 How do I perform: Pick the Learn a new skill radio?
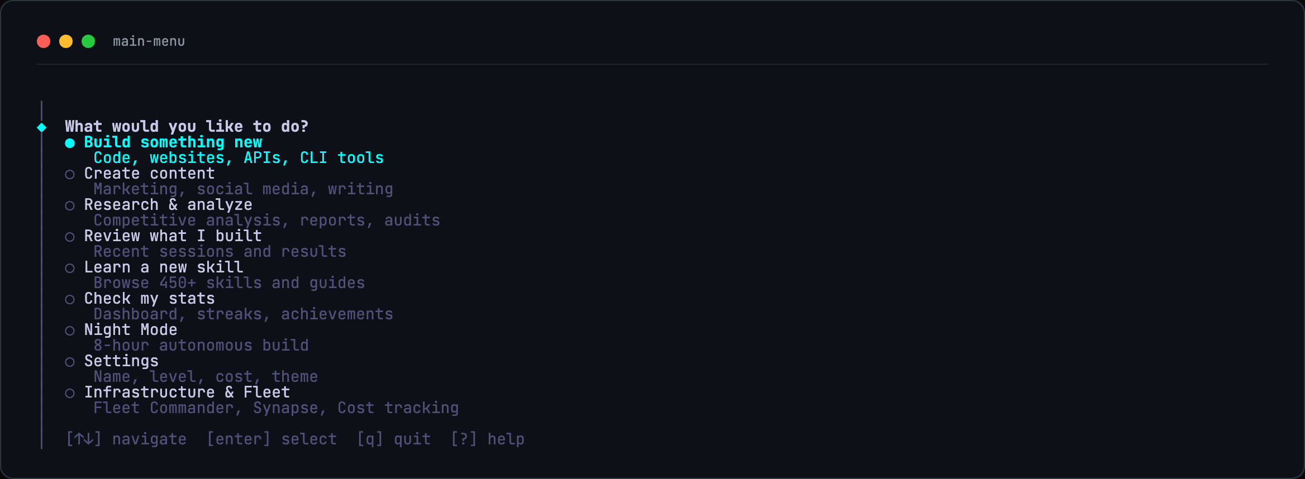[x=70, y=269]
